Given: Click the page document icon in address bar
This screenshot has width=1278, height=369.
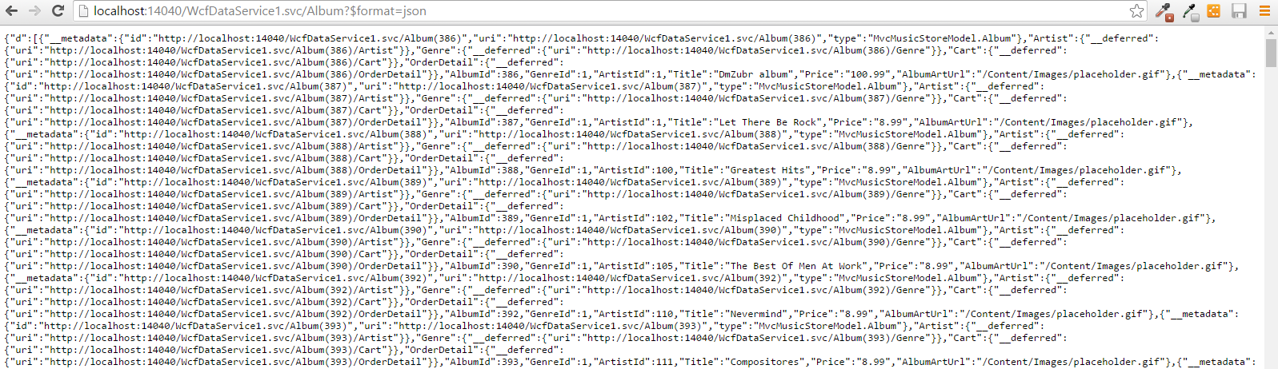Looking at the screenshot, I should [x=83, y=11].
